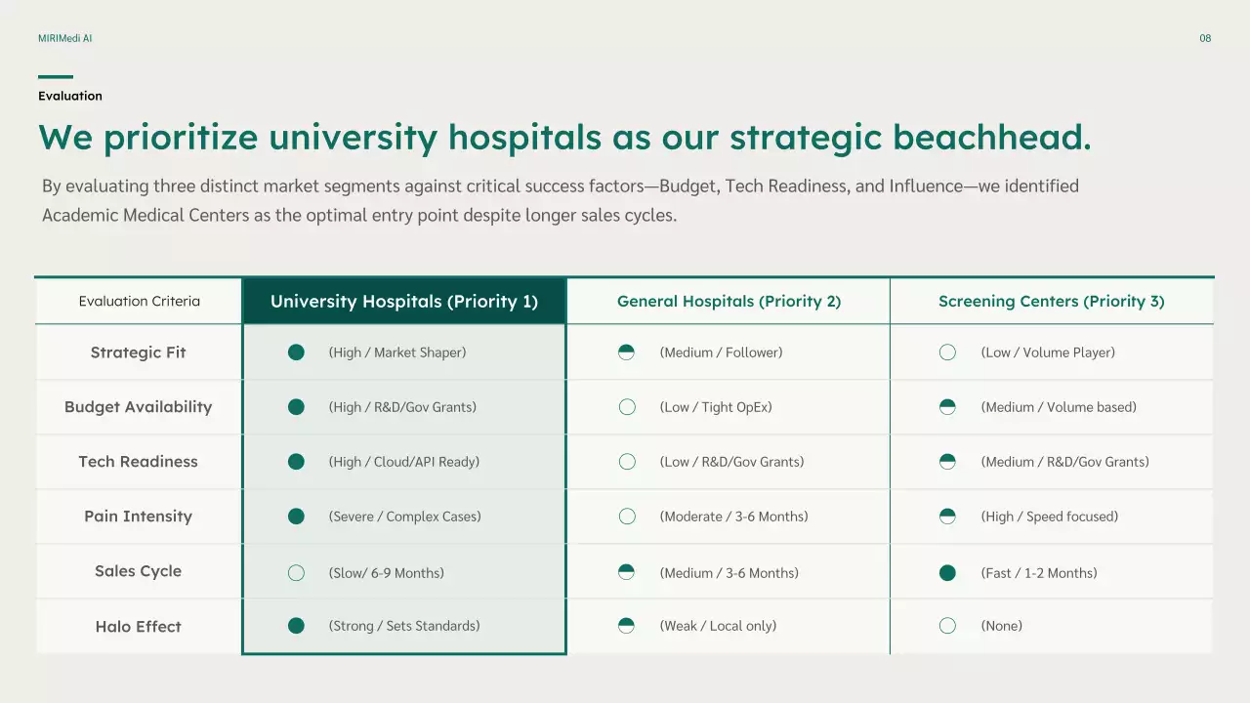Select the filled circle beside Fast / 1-2 Months
The height and width of the screenshot is (703, 1250).
tap(947, 573)
